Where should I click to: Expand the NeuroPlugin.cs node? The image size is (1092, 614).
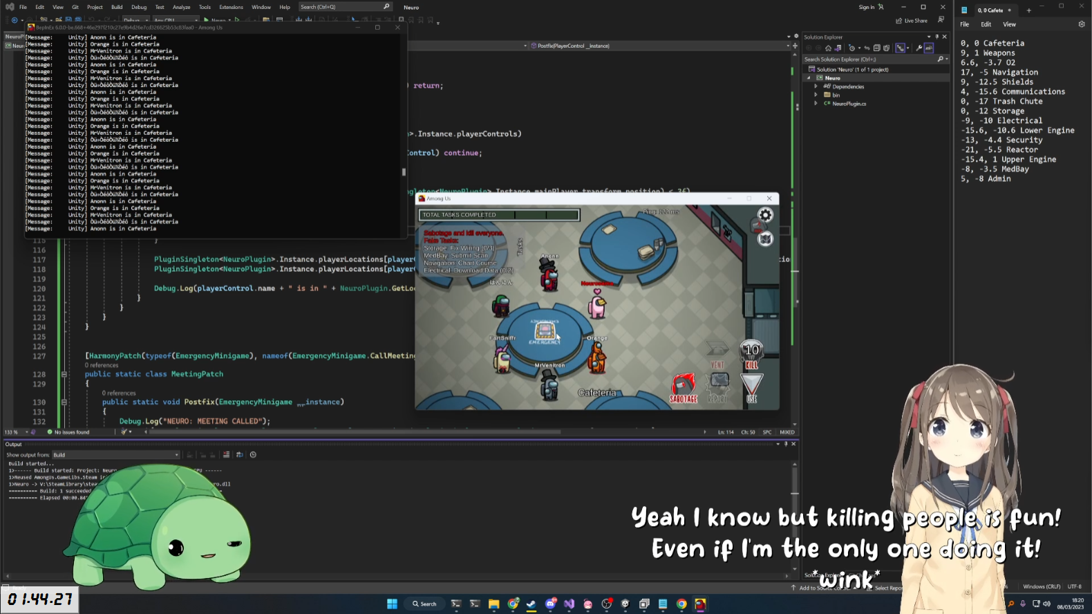pos(816,103)
